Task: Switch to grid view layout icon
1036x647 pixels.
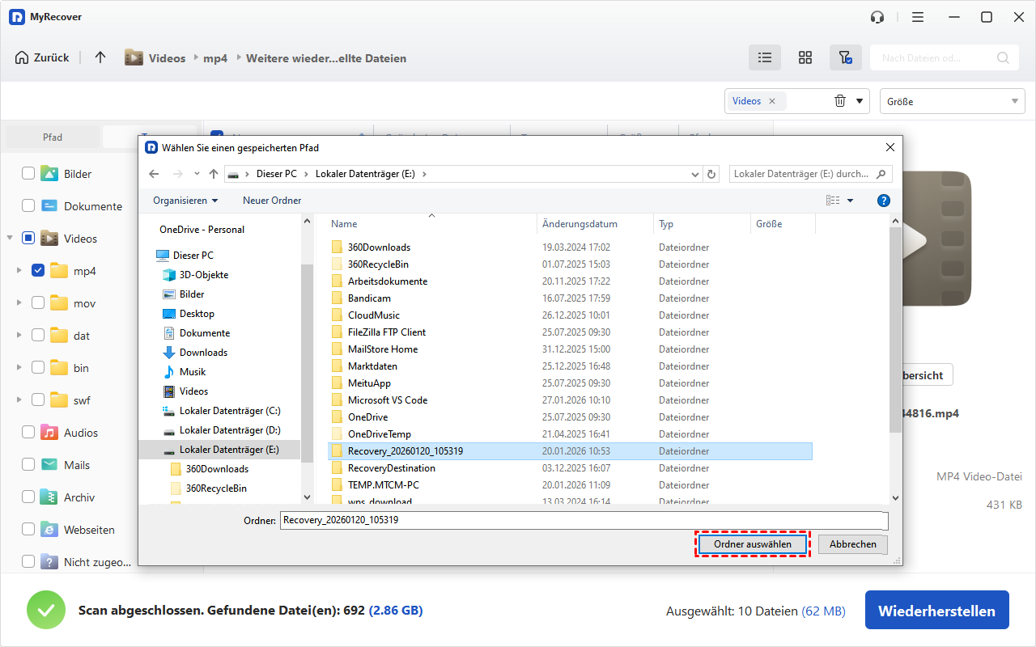Action: point(805,57)
